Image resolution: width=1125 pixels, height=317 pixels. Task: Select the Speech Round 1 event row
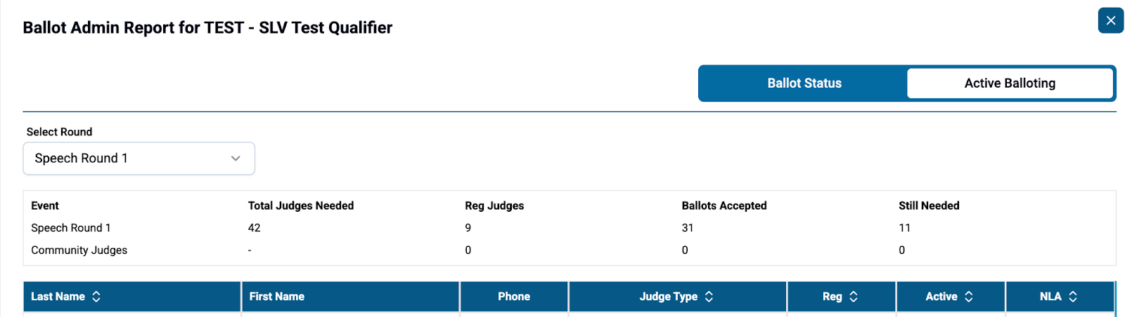click(x=71, y=228)
